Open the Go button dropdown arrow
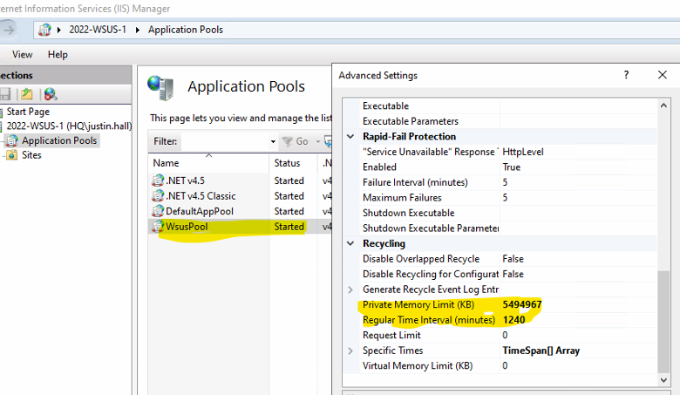The height and width of the screenshot is (395, 680). click(x=318, y=141)
